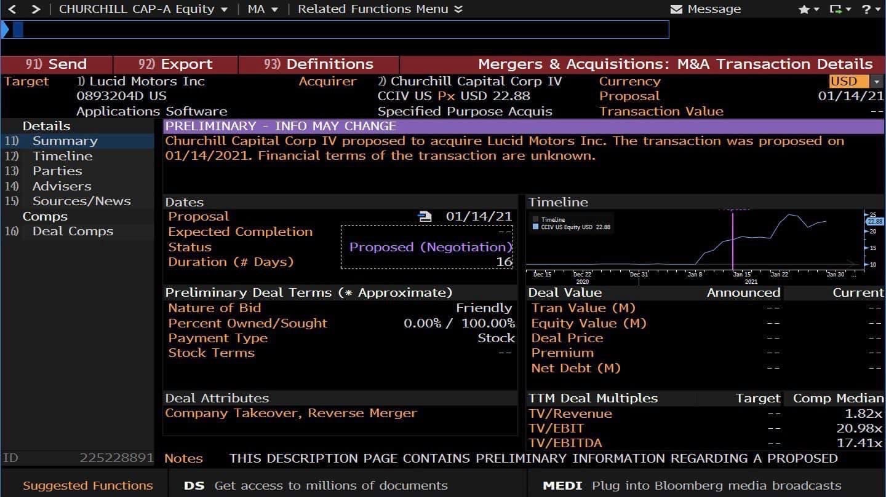Click the Friendly nature of bid value
This screenshot has width=886, height=497.
(484, 308)
